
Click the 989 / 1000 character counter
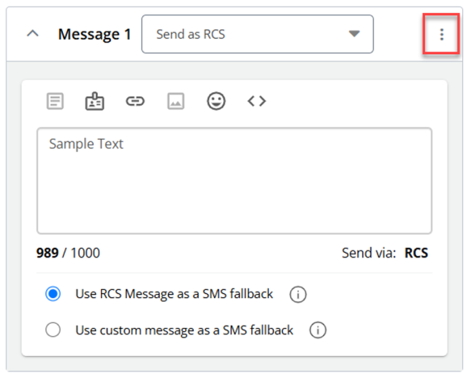pos(68,254)
